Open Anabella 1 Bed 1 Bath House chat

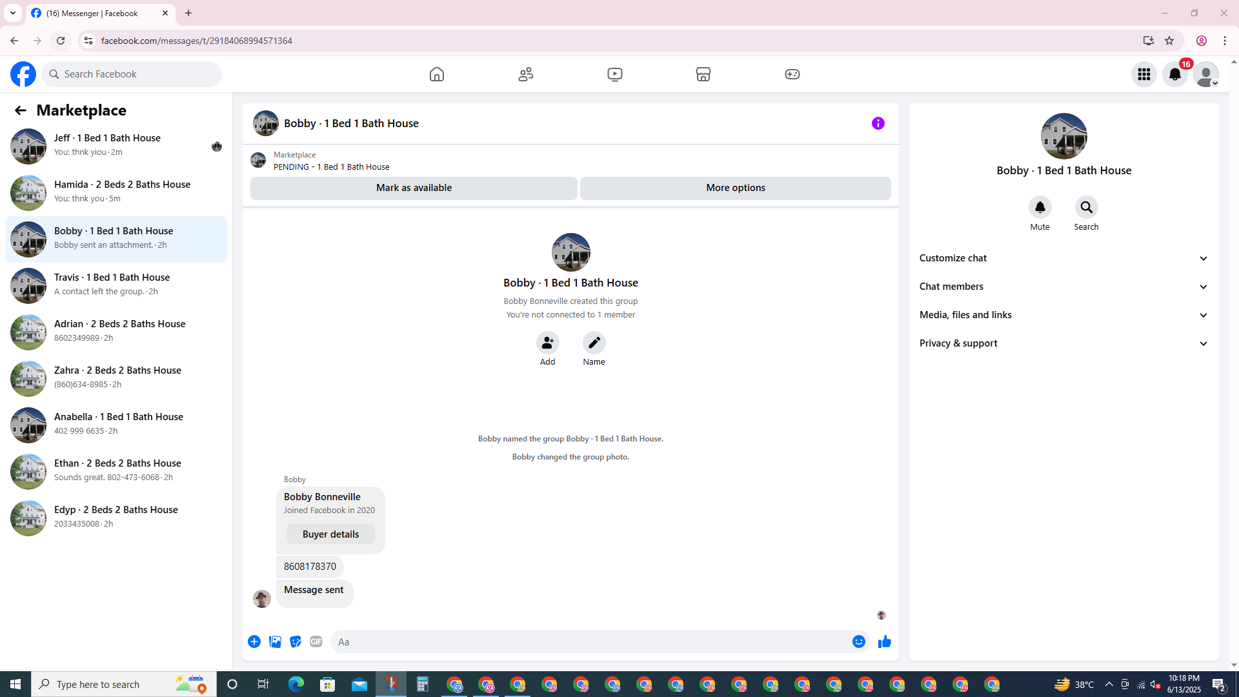click(116, 425)
